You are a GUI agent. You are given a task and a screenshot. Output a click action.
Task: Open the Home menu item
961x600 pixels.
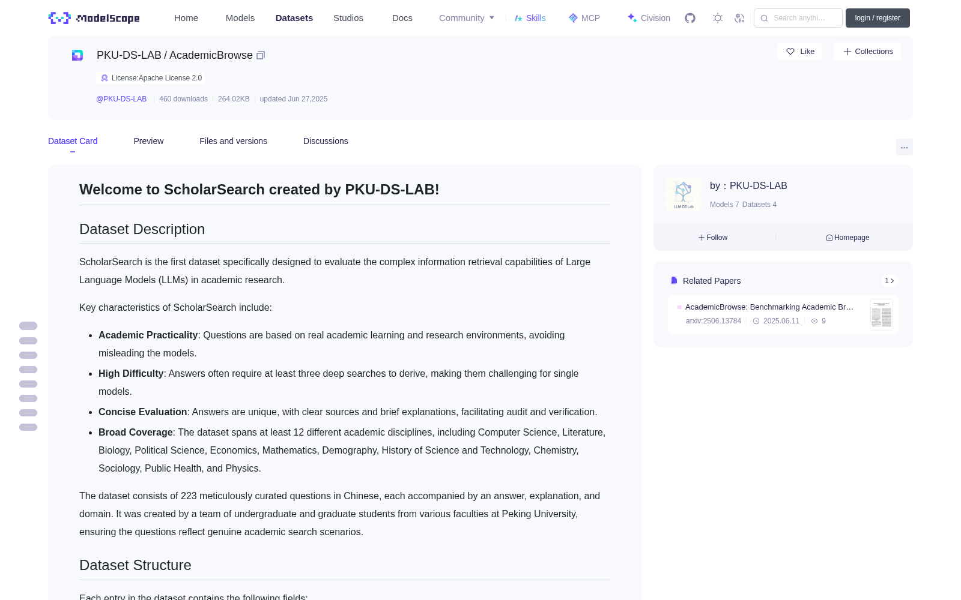186,18
